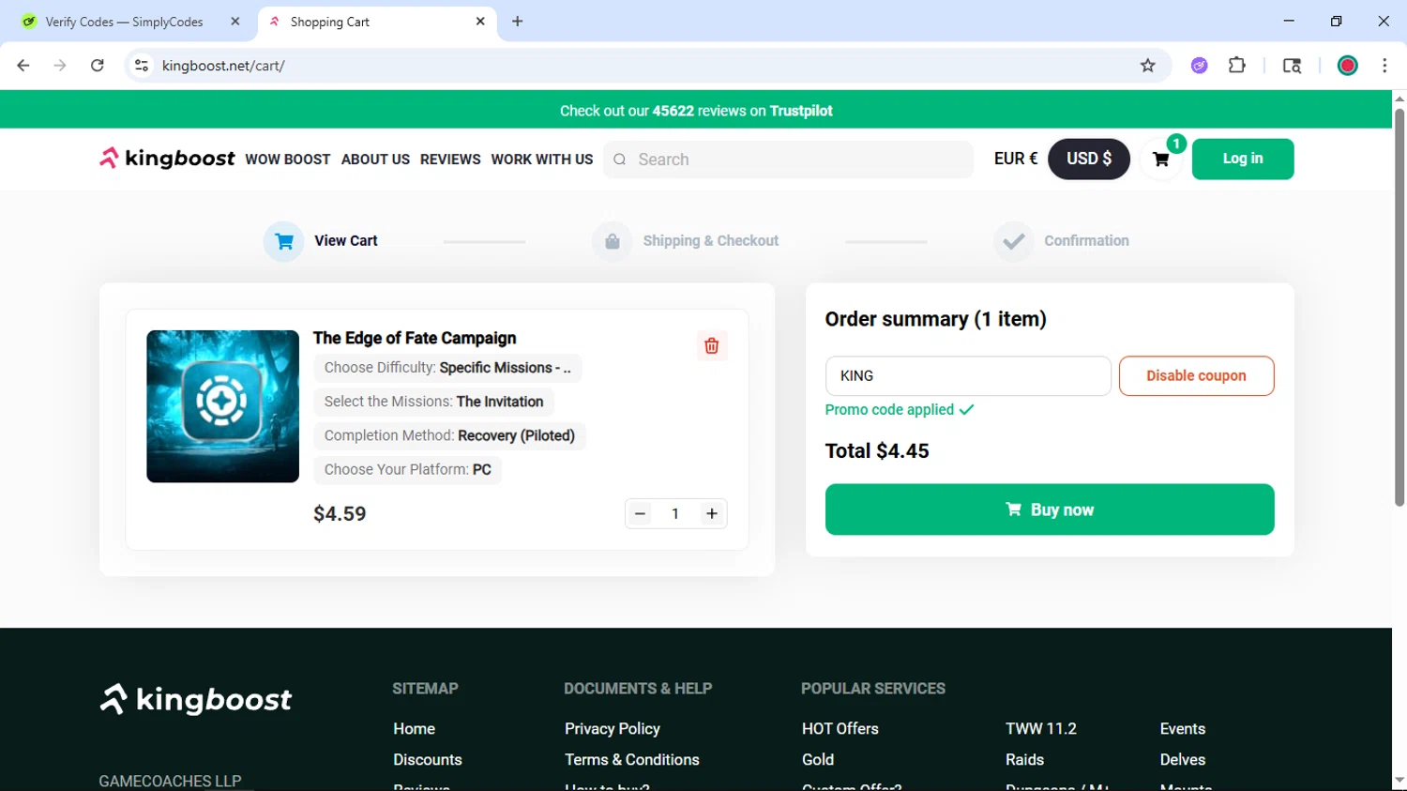This screenshot has height=791, width=1407.
Task: Open WORK WITH US page
Action: 542,160
